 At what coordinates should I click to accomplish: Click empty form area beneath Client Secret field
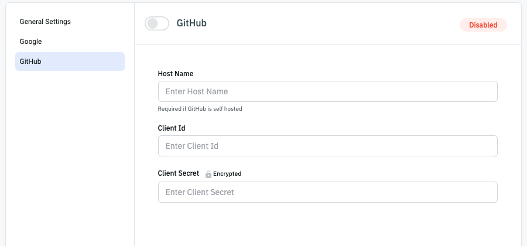point(327,225)
